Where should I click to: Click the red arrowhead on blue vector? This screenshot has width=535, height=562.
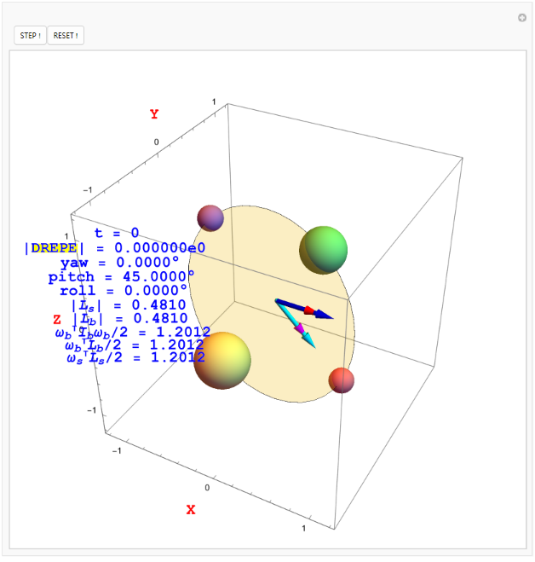pos(310,310)
